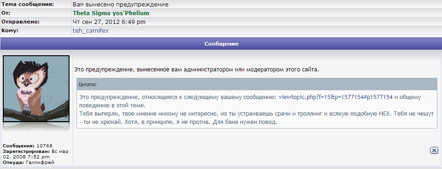Image resolution: width=442 pixels, height=169 pixels.
Task: Click the sentence starting 'Это предупреждение, вынесенное вам'
Action: (x=197, y=70)
